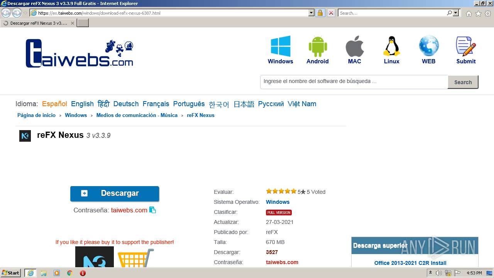Open the recent pages dropdown arrow
The width and height of the screenshot is (494, 278).
click(25, 13)
